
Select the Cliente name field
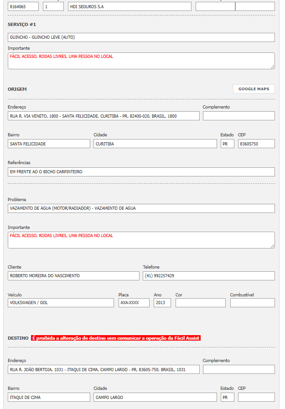[73, 276]
